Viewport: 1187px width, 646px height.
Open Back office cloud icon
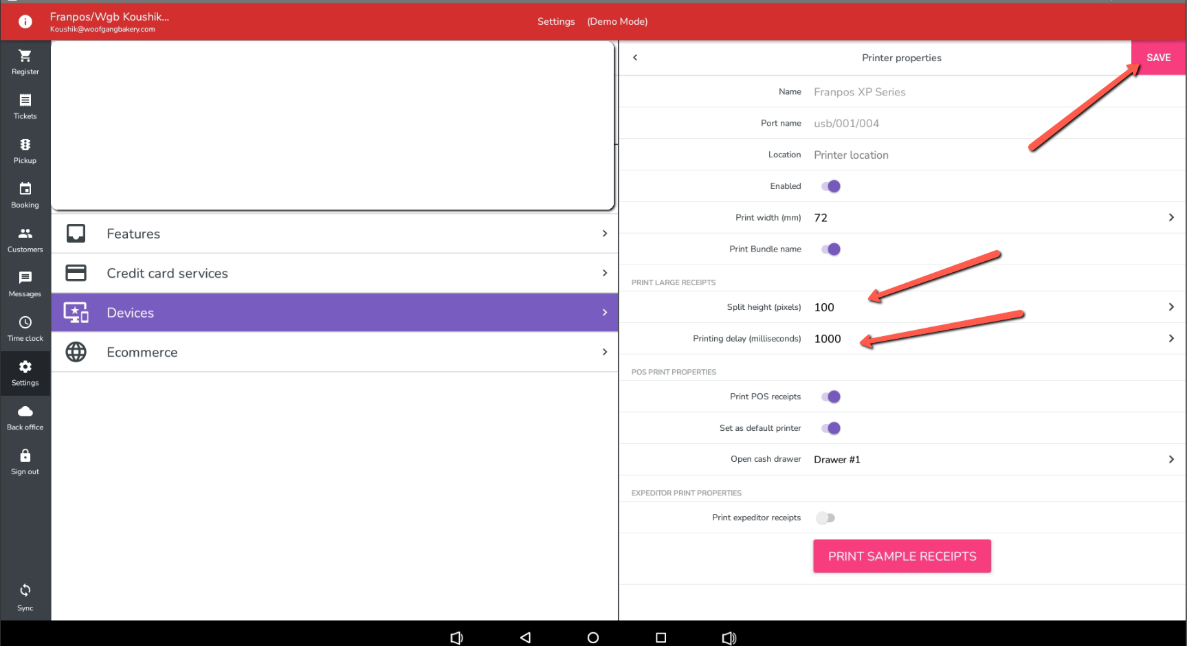(x=25, y=412)
